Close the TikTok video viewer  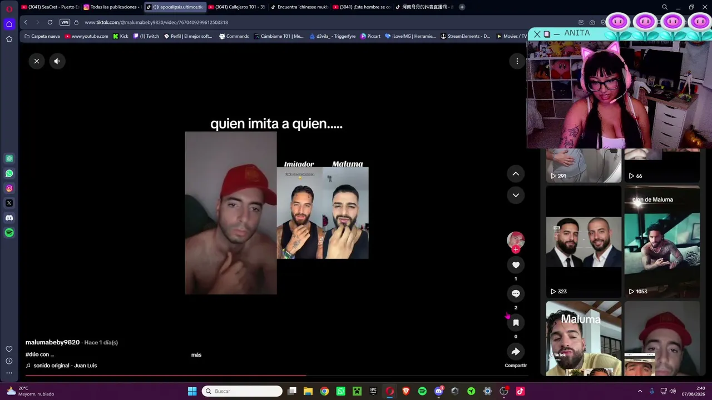pyautogui.click(x=37, y=61)
